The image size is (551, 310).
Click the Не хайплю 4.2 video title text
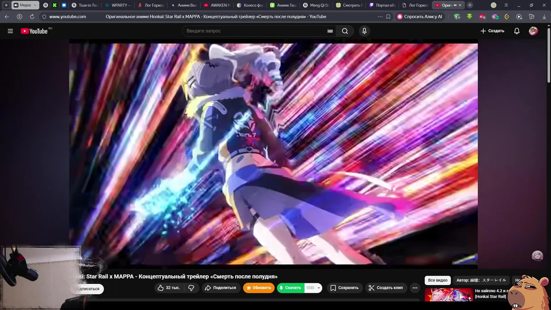pyautogui.click(x=492, y=294)
